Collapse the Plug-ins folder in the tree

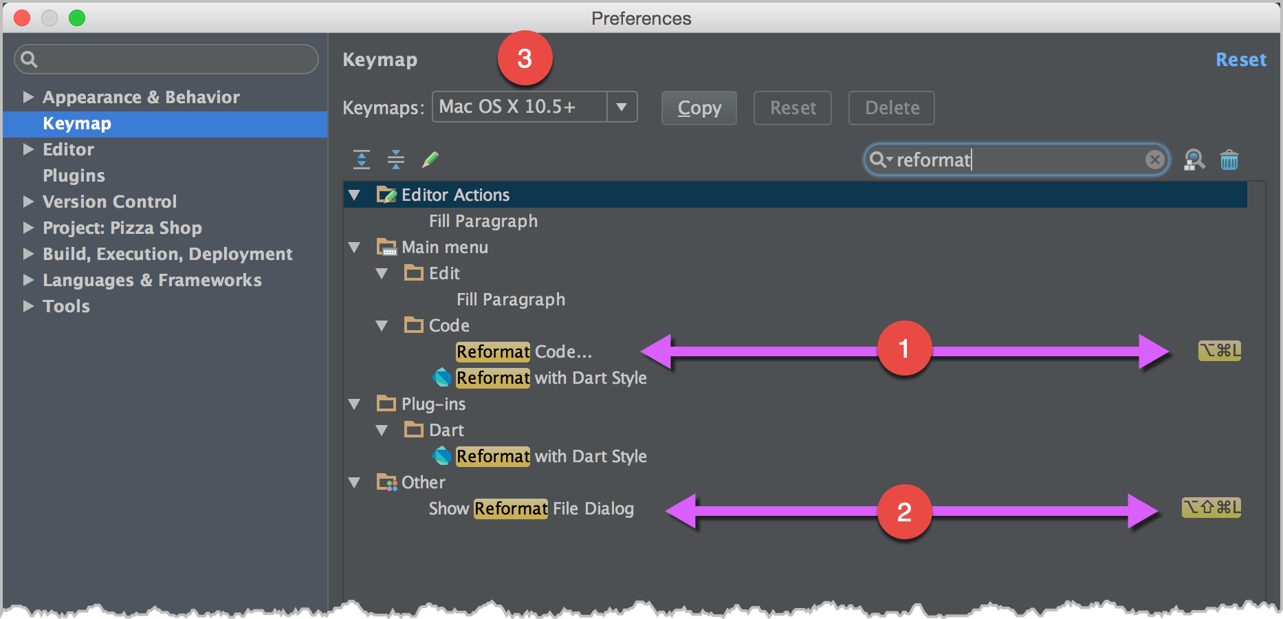[355, 404]
